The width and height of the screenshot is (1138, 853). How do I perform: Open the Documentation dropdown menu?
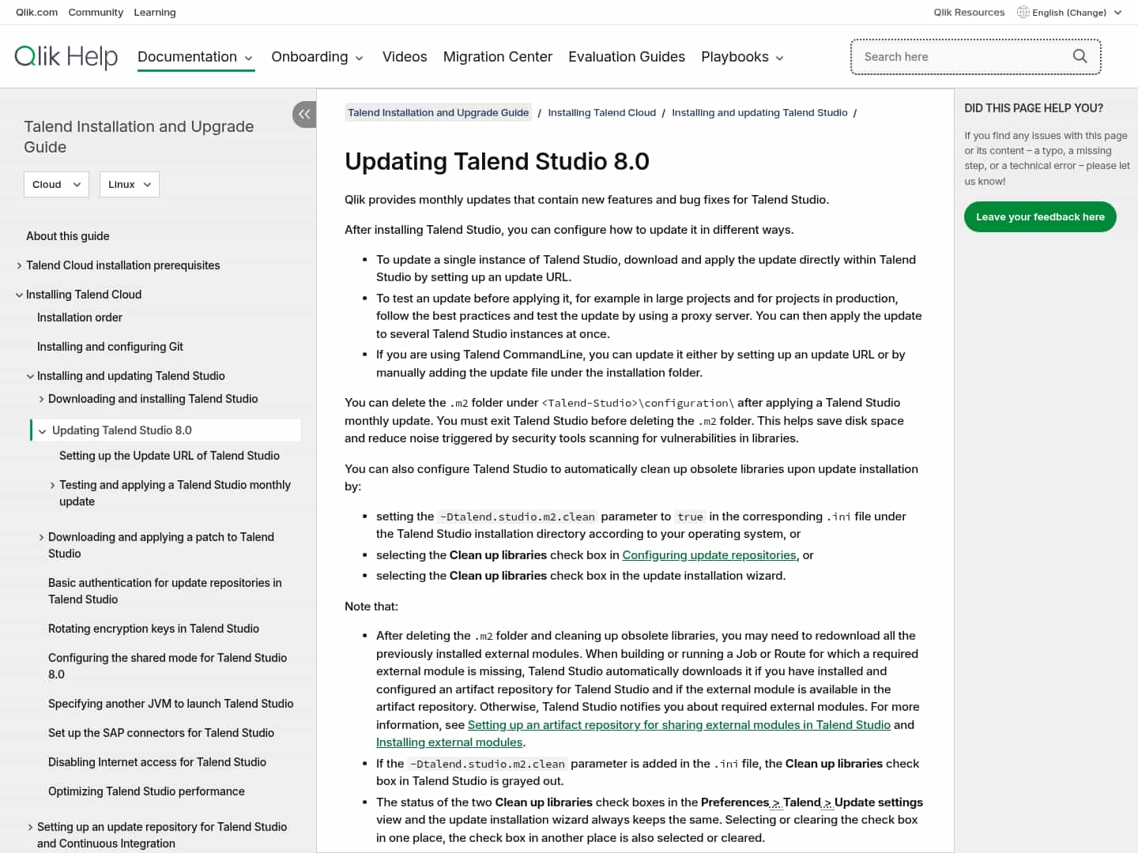(195, 57)
